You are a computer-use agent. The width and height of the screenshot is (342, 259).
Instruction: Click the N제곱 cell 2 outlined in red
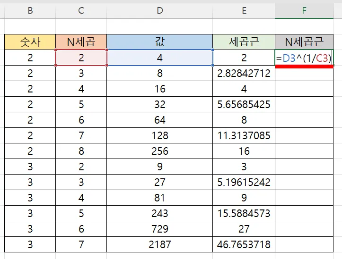(81, 58)
